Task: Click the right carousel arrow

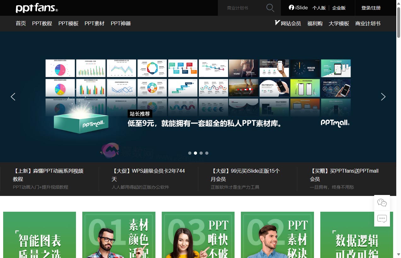Action: click(x=383, y=97)
